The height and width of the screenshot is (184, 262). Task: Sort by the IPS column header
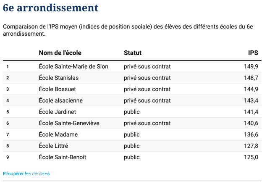click(x=253, y=53)
